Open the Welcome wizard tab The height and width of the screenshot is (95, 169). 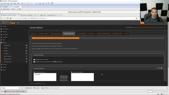(x=34, y=34)
